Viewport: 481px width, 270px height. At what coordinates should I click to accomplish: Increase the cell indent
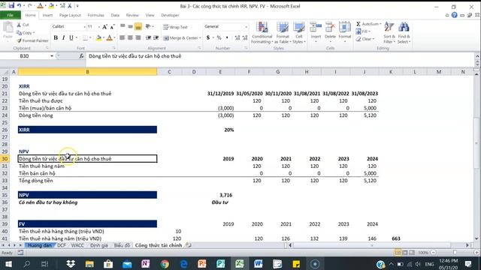tap(156, 37)
